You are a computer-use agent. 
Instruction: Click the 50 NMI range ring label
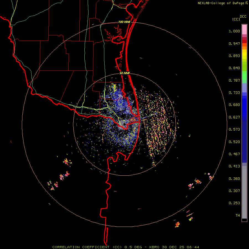point(124,73)
